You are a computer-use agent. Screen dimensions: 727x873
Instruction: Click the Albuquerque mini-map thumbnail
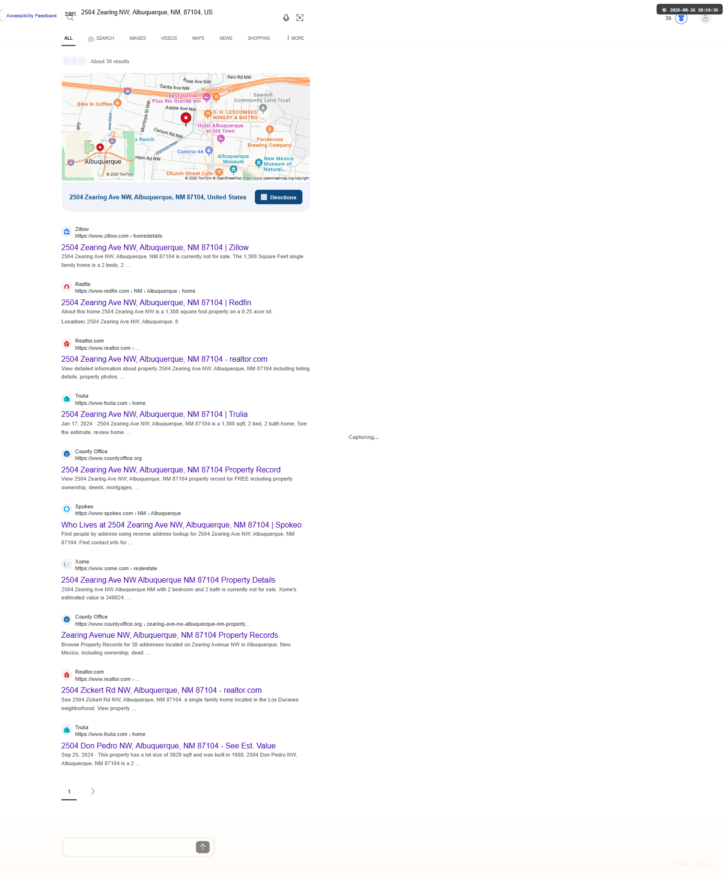[x=100, y=155]
